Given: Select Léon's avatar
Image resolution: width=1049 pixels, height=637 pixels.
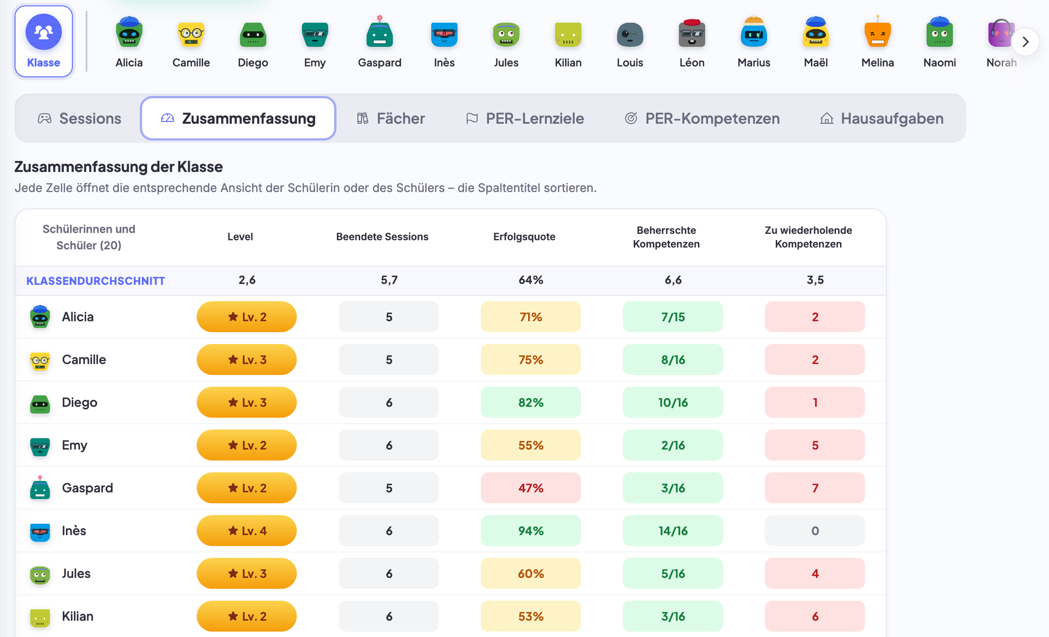Looking at the screenshot, I should click(x=692, y=42).
